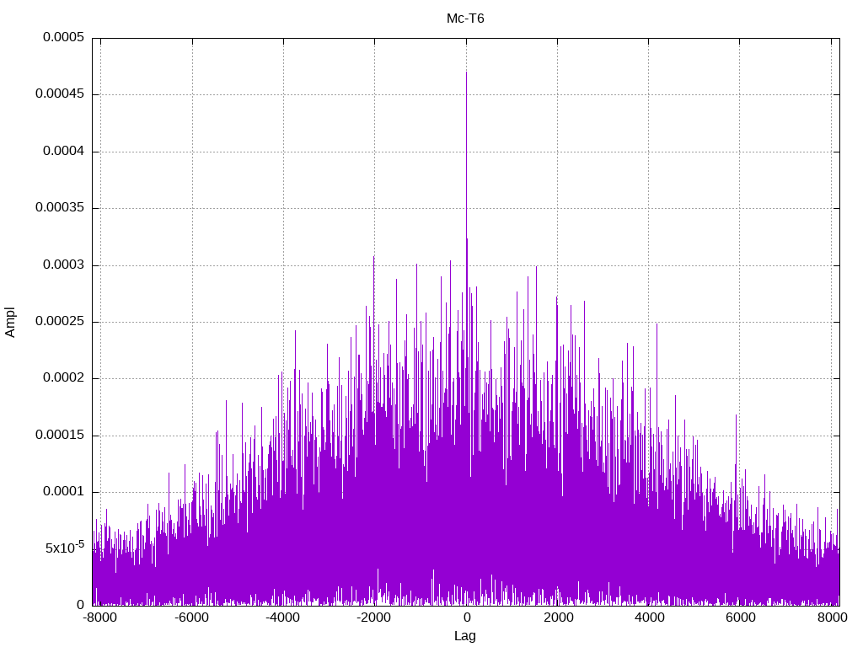
Task: Click the tip of the tallest central peak
Action: click(x=466, y=73)
